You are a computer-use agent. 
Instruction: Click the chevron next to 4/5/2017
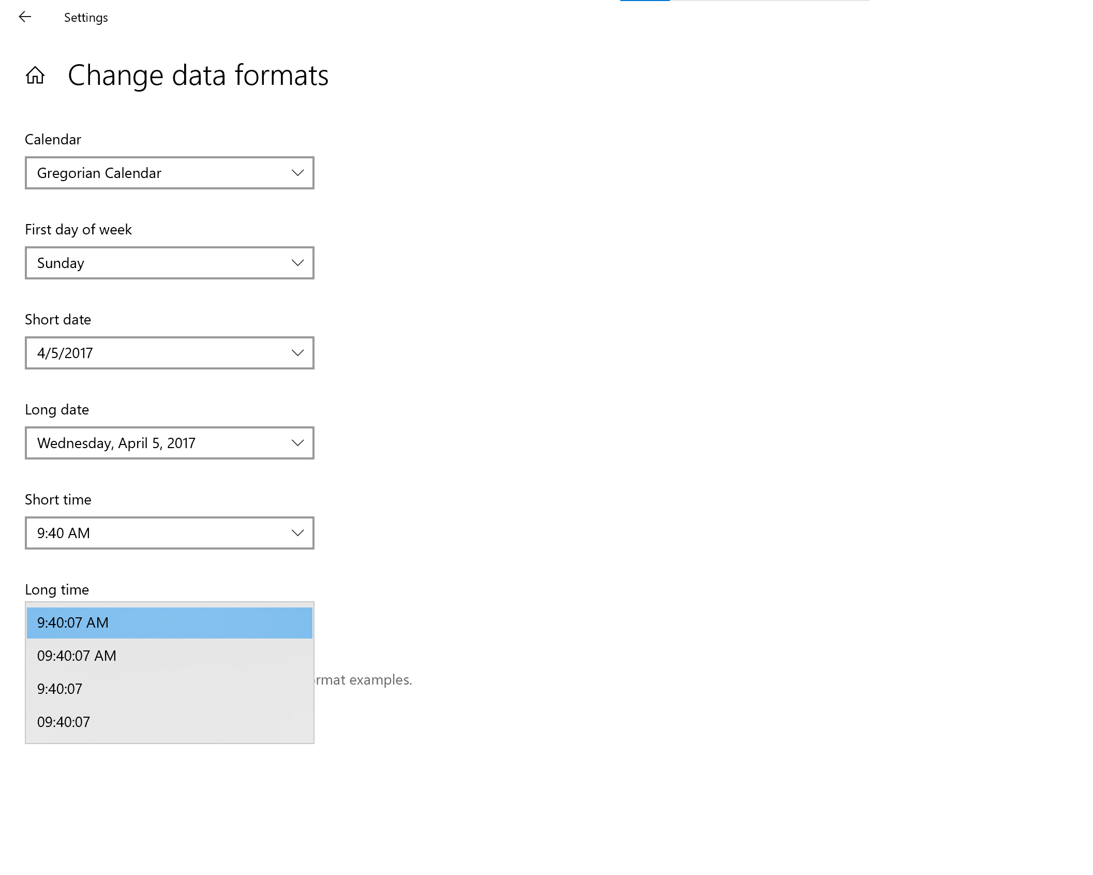click(x=297, y=353)
